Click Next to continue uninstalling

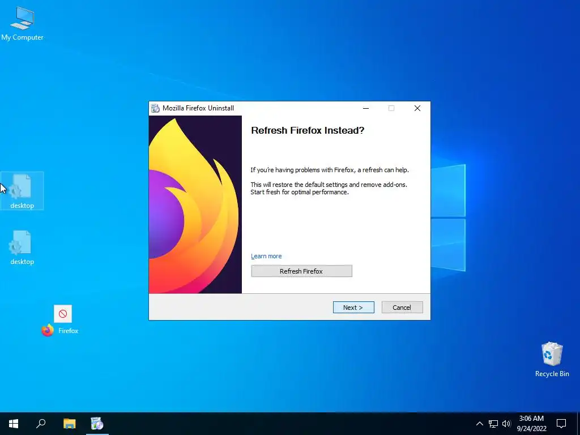point(353,308)
